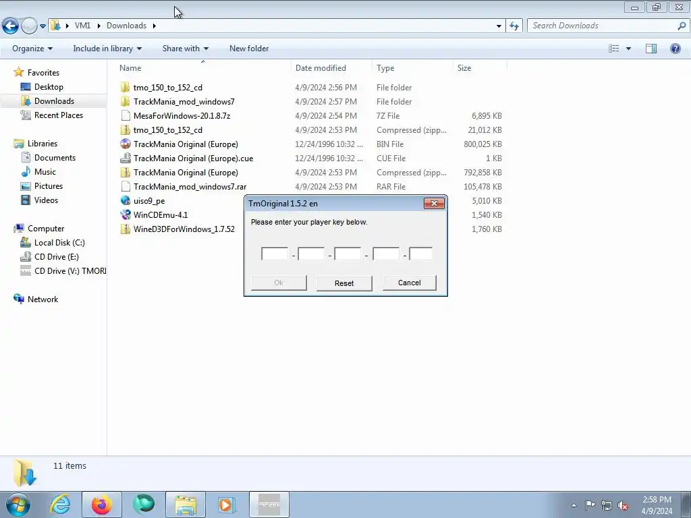Select Computer in navigation pane
Image resolution: width=691 pixels, height=518 pixels.
point(46,229)
